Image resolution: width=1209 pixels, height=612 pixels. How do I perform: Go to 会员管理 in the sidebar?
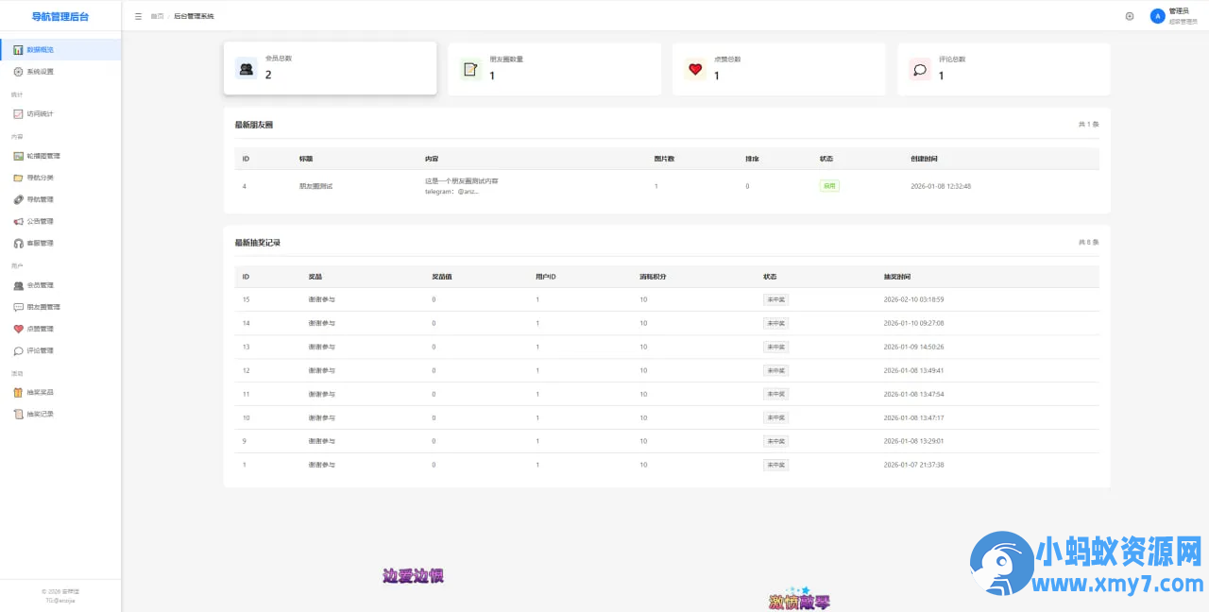click(x=40, y=285)
